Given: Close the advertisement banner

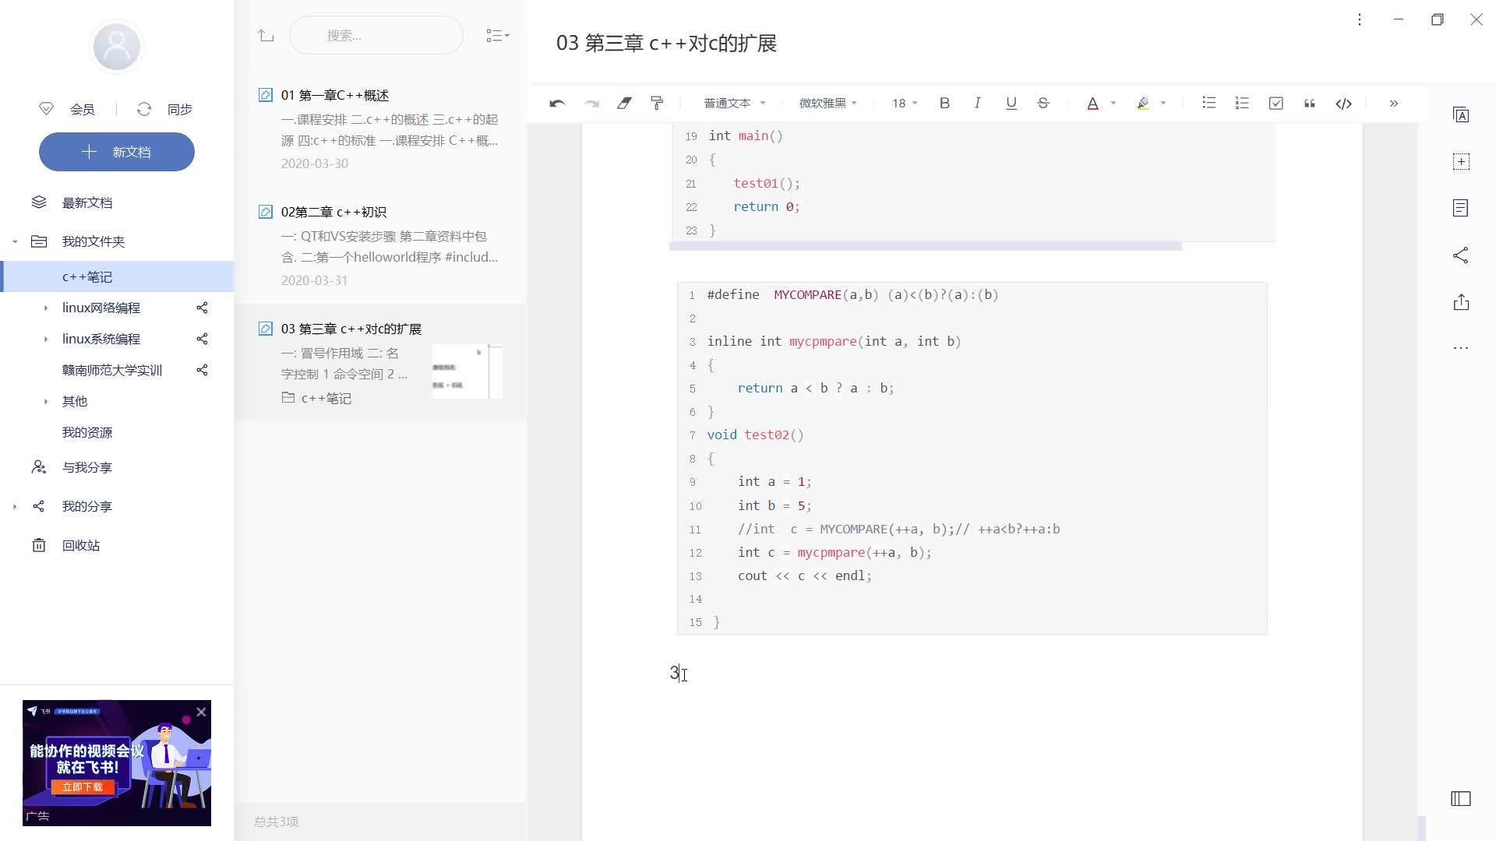Looking at the screenshot, I should (x=201, y=712).
